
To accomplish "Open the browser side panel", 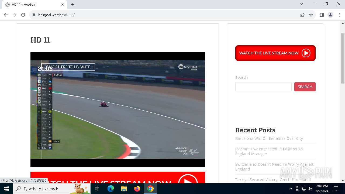I will pos(322,15).
